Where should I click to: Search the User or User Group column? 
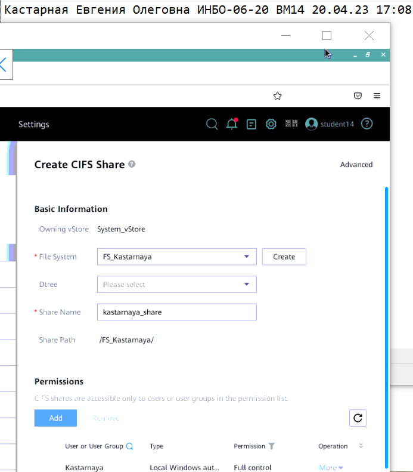(x=129, y=446)
